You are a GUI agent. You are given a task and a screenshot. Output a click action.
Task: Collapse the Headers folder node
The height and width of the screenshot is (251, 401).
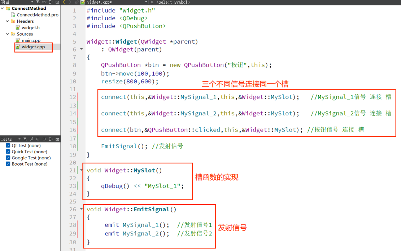coord(8,21)
